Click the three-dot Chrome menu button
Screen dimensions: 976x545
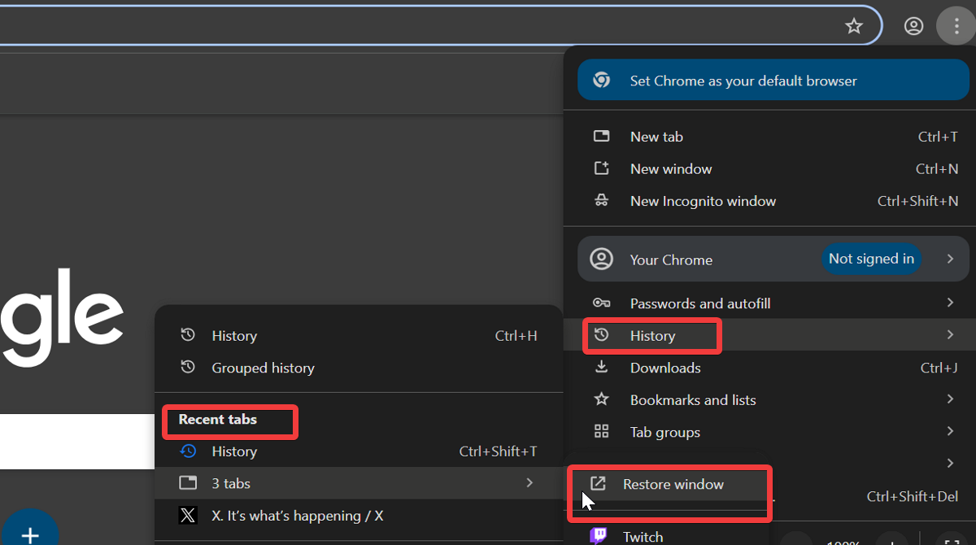point(956,26)
